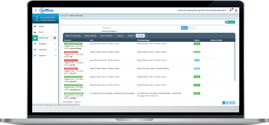
Task: Expand Pencarian Lanjutan advanced search
Action: [x=110, y=31]
